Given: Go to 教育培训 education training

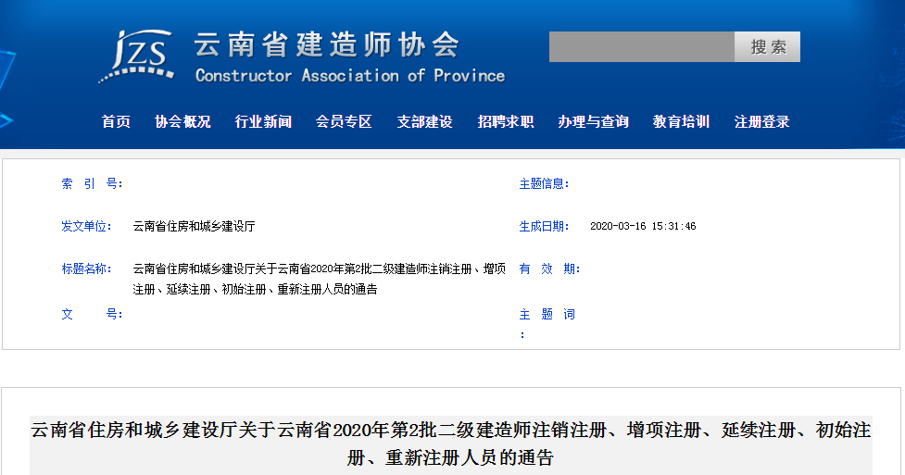Looking at the screenshot, I should [681, 122].
